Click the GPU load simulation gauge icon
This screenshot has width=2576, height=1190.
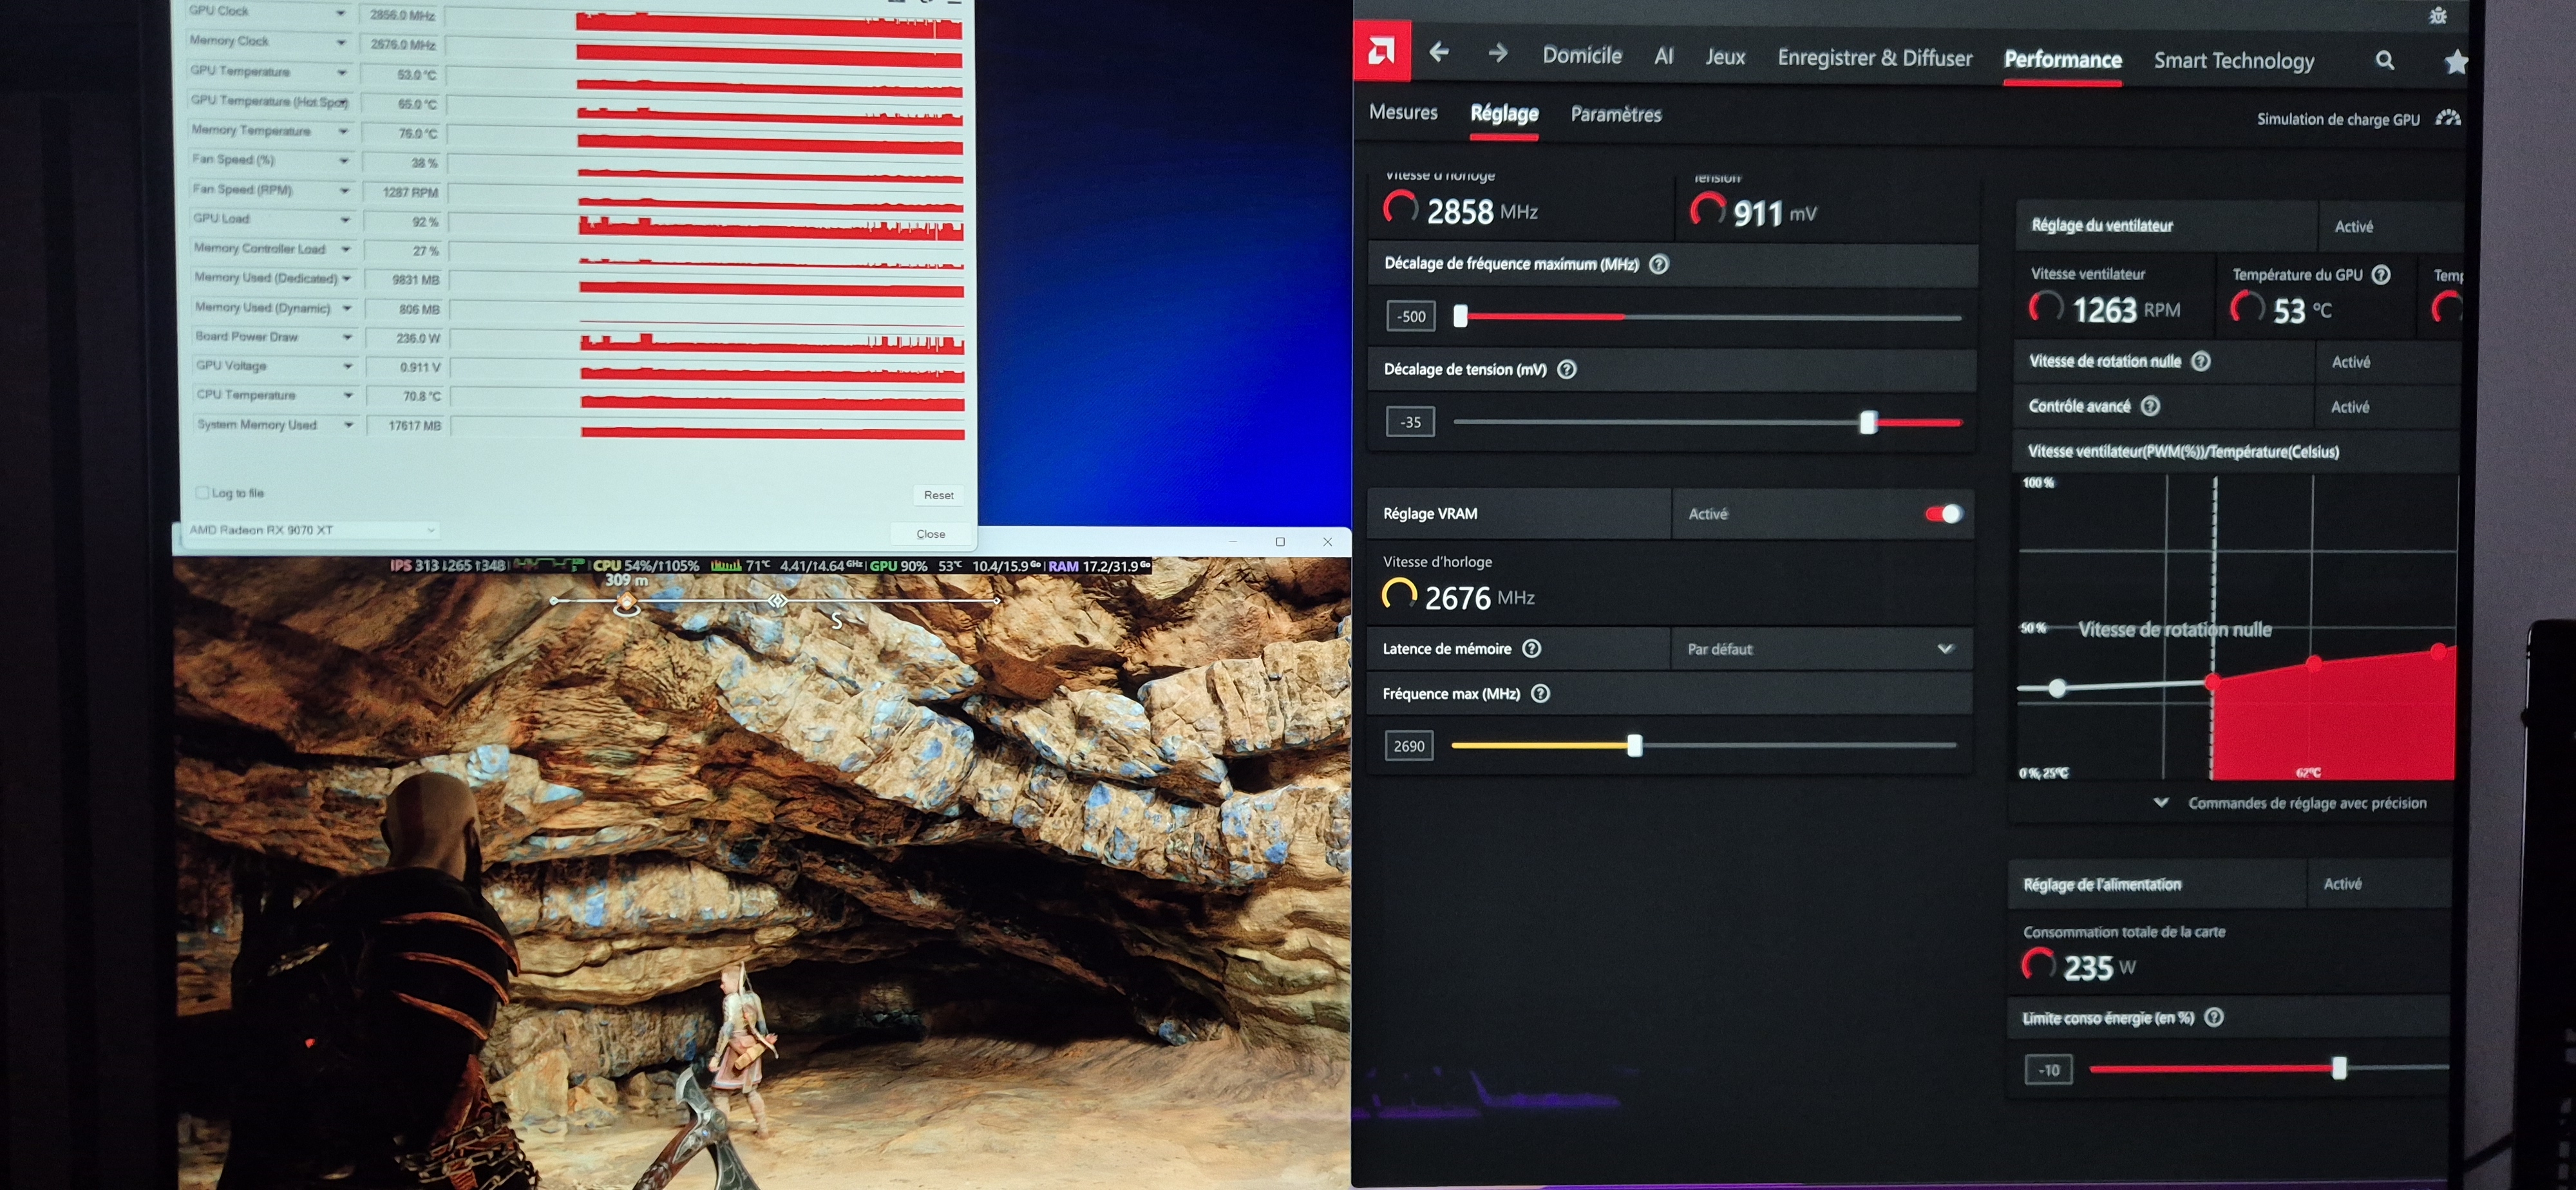pyautogui.click(x=2447, y=118)
